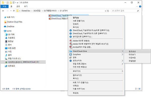Open Creative Cloud Files in sidebar
The height and width of the screenshot is (100, 151).
pyautogui.click(x=13, y=22)
